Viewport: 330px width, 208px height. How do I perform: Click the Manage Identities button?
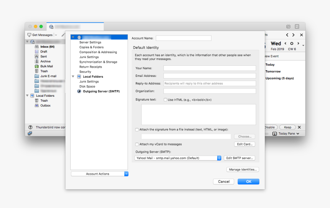(x=243, y=169)
